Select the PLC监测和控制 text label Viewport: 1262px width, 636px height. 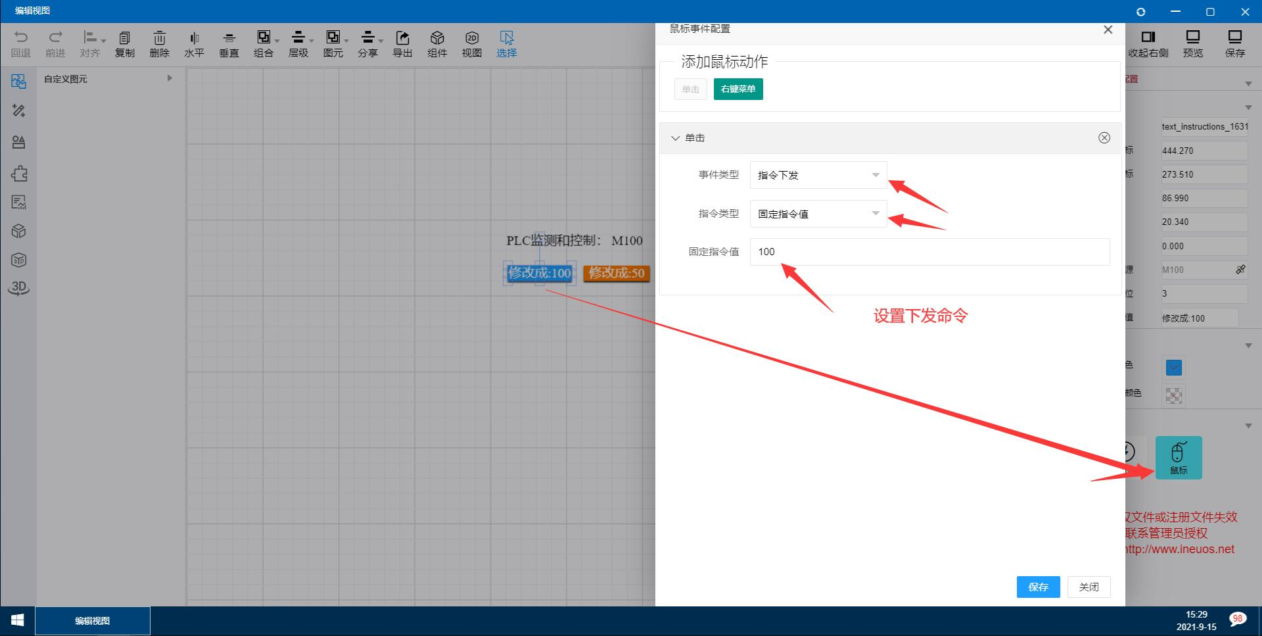[x=574, y=241]
